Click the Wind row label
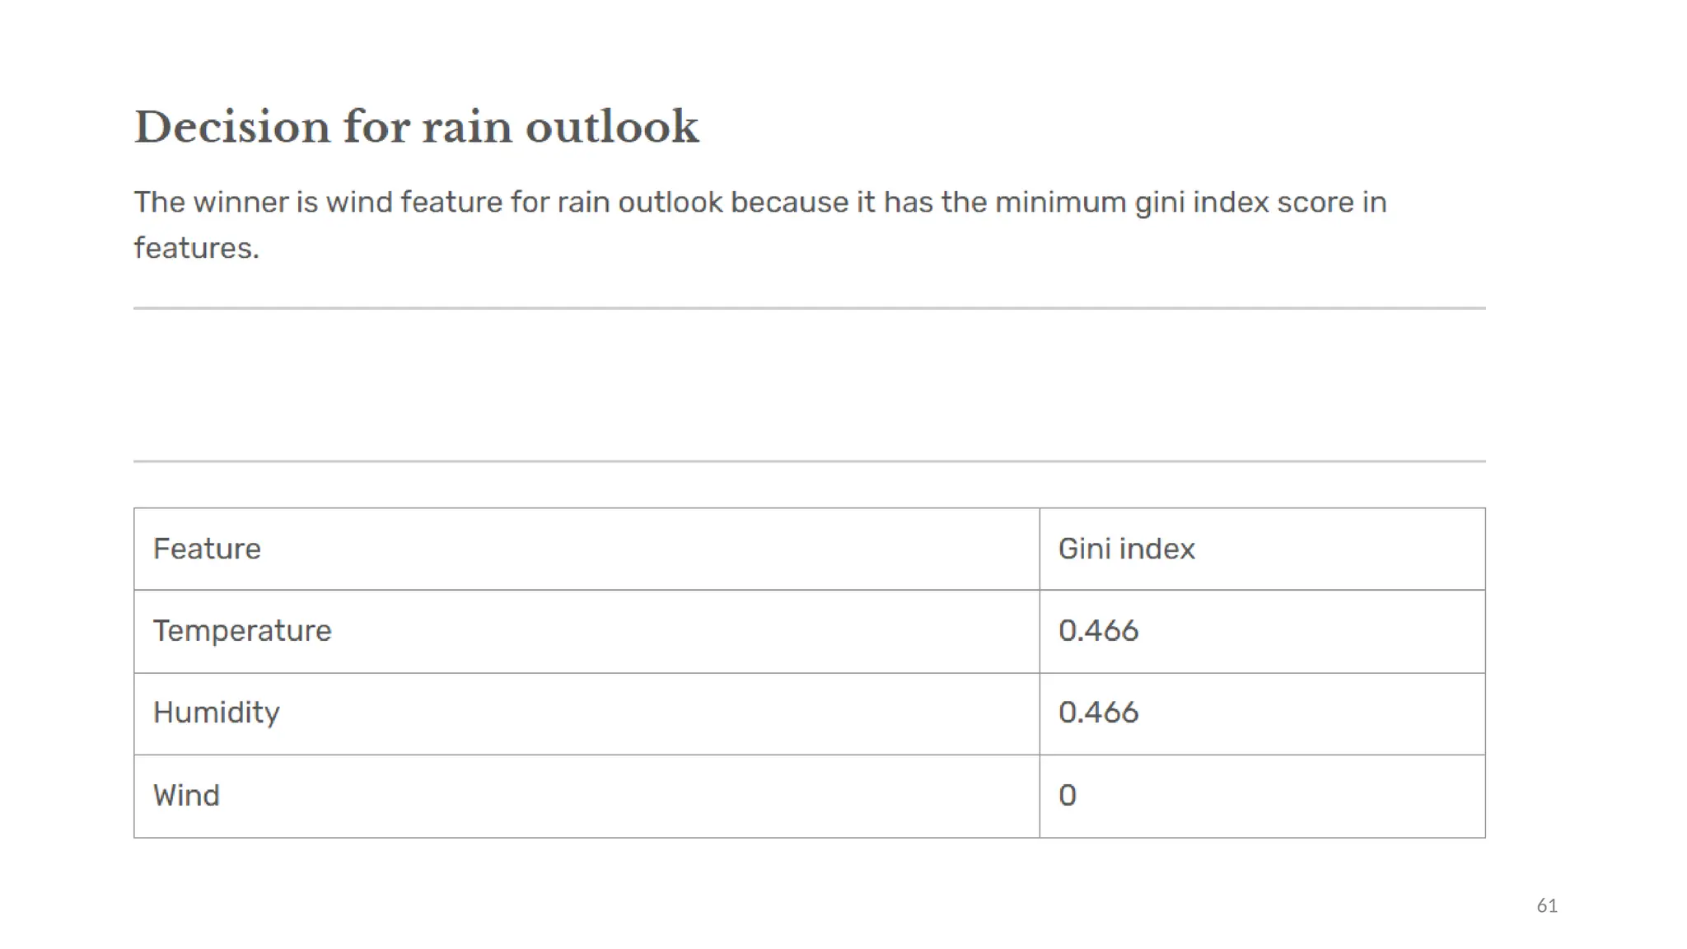The image size is (1687, 949). [186, 796]
